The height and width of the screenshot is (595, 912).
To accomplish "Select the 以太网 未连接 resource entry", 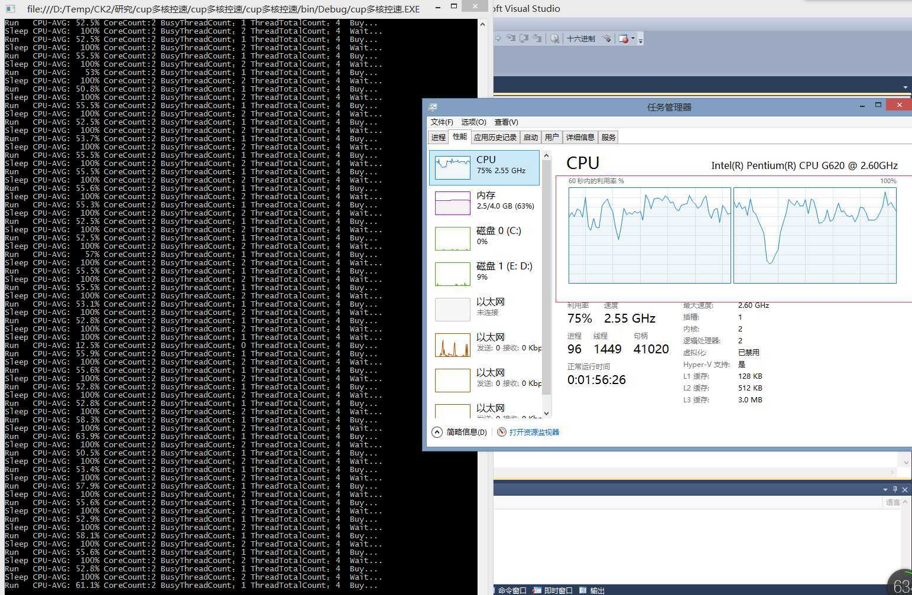I will pyautogui.click(x=485, y=309).
